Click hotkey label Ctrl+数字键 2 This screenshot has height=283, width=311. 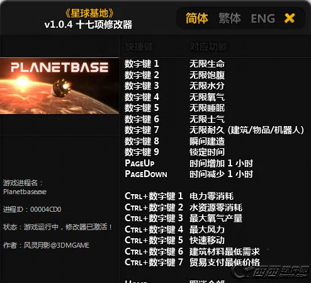coord(154,207)
